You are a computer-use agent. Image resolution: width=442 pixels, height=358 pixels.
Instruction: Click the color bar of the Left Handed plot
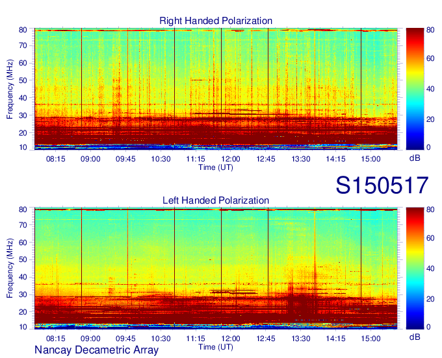(415, 268)
